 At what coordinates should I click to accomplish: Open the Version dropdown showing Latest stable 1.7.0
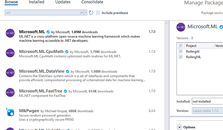[207, 111]
